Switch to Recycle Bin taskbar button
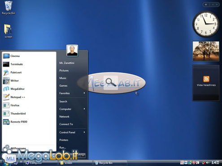This screenshot has width=222, height=166. pyautogui.click(x=110, y=163)
